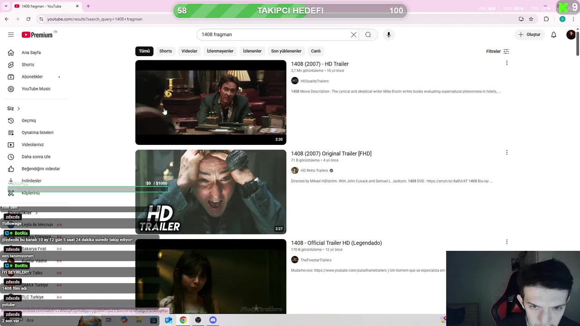Viewport: 580px width, 326px height.
Task: Select the Shorts filter chip
Action: point(165,51)
